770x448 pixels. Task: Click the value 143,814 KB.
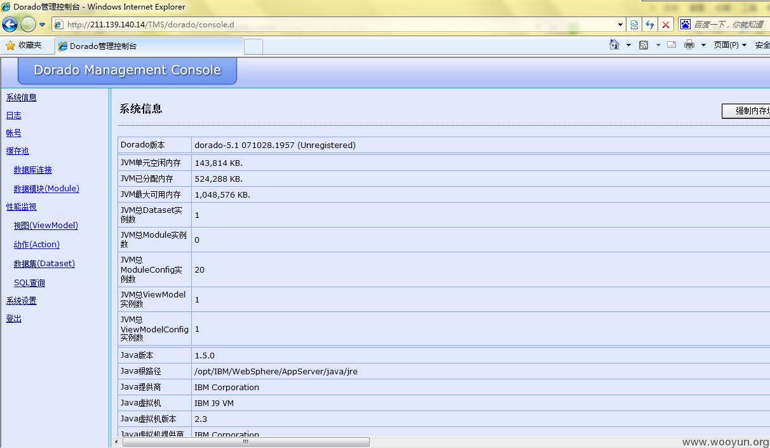pyautogui.click(x=219, y=163)
